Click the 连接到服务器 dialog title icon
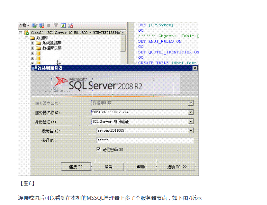 [x=34, y=68]
